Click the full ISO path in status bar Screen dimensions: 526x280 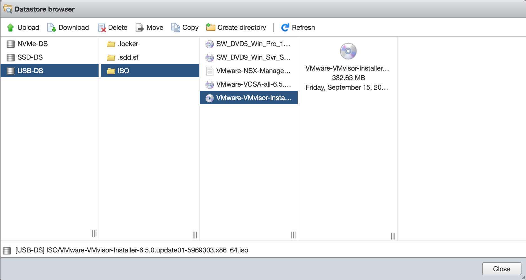coord(132,250)
